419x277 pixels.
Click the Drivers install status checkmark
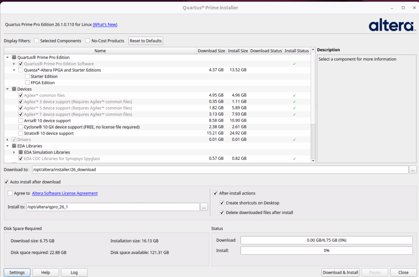[x=294, y=140]
